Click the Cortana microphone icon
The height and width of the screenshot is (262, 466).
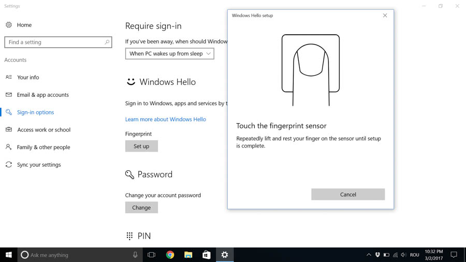click(135, 255)
